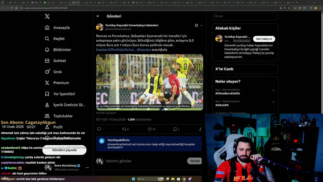Viewport: 323px width, 182px height.
Task: Click the Sohbet envelope icon
Action: pos(47,61)
